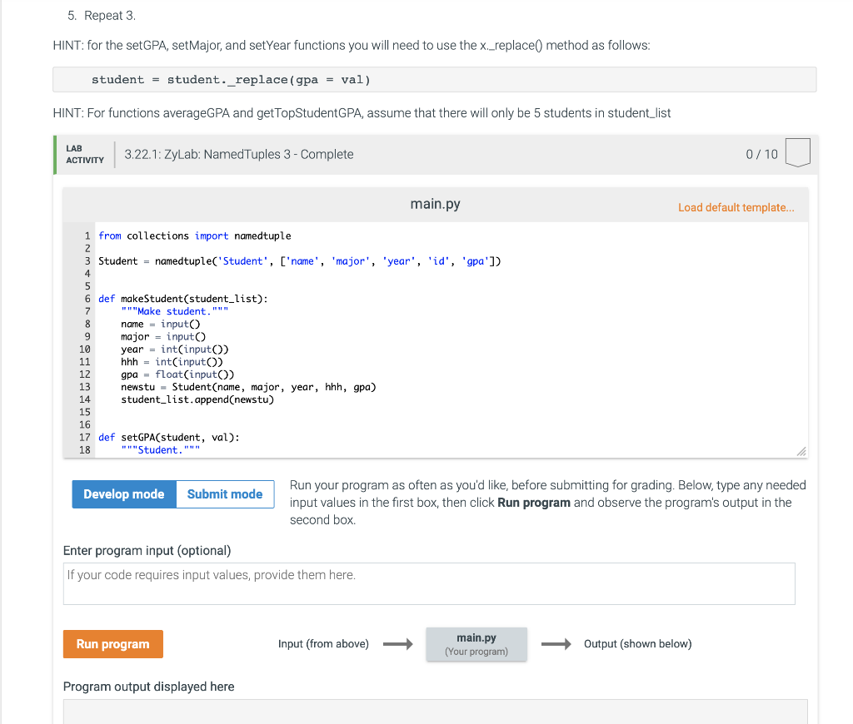Click the arrow between Input and main.py
Screen dimensions: 853x724
[397, 643]
